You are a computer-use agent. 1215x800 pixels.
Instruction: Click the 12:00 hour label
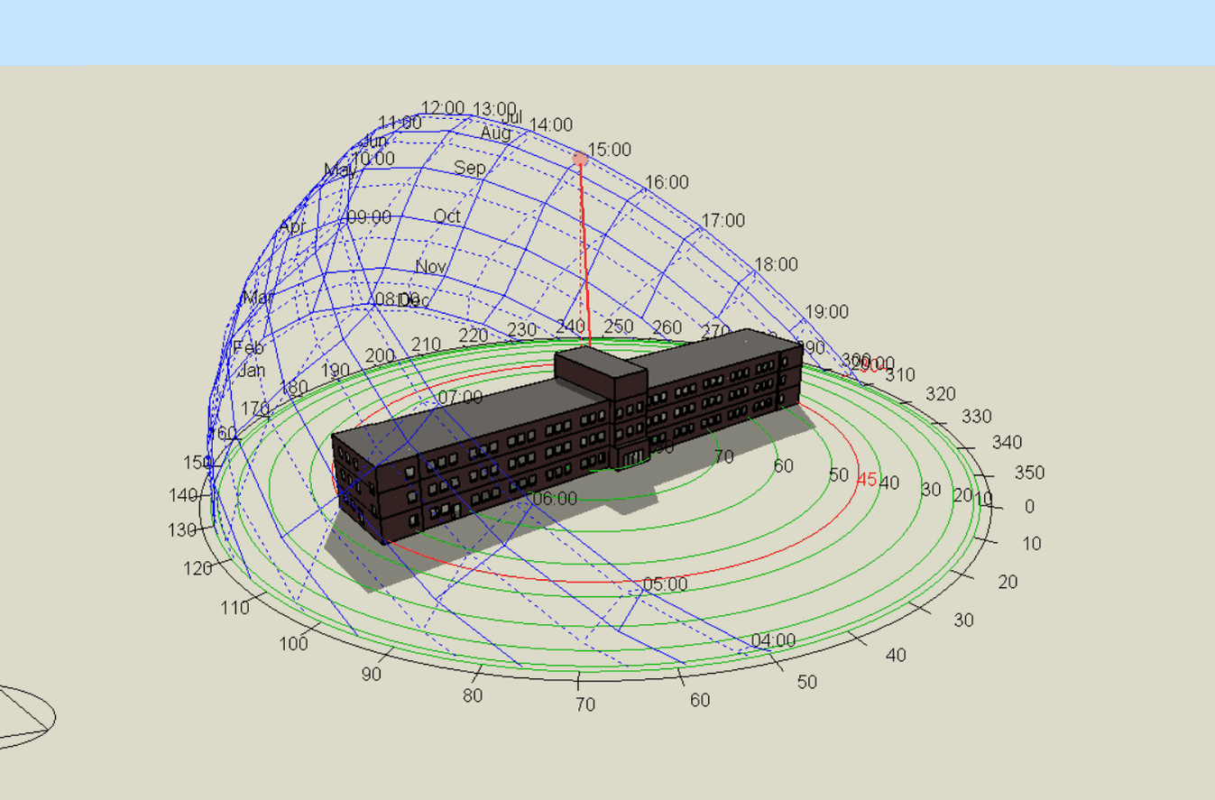(442, 108)
